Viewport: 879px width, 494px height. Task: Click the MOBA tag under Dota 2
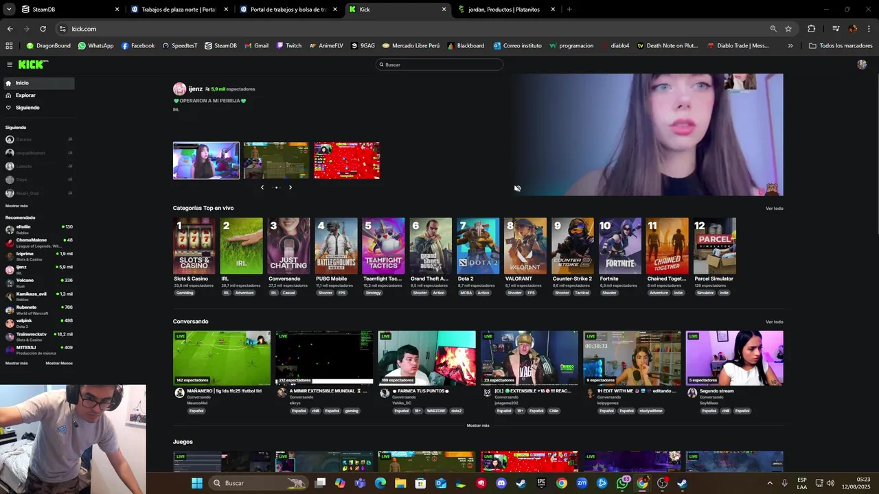point(466,293)
